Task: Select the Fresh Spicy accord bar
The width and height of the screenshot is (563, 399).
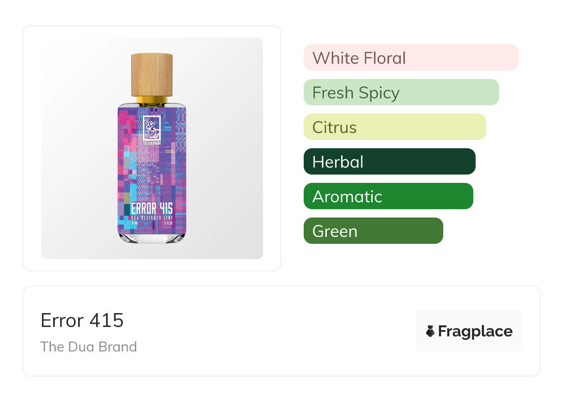Action: 401,92
